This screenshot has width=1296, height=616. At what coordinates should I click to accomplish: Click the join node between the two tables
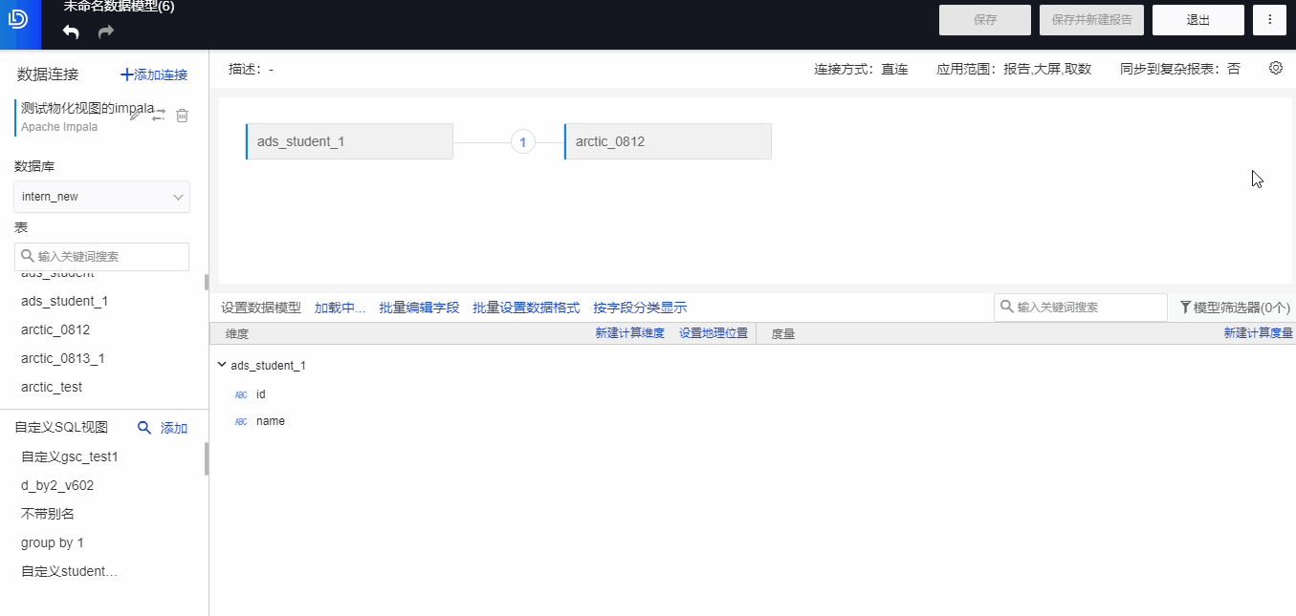tap(522, 141)
